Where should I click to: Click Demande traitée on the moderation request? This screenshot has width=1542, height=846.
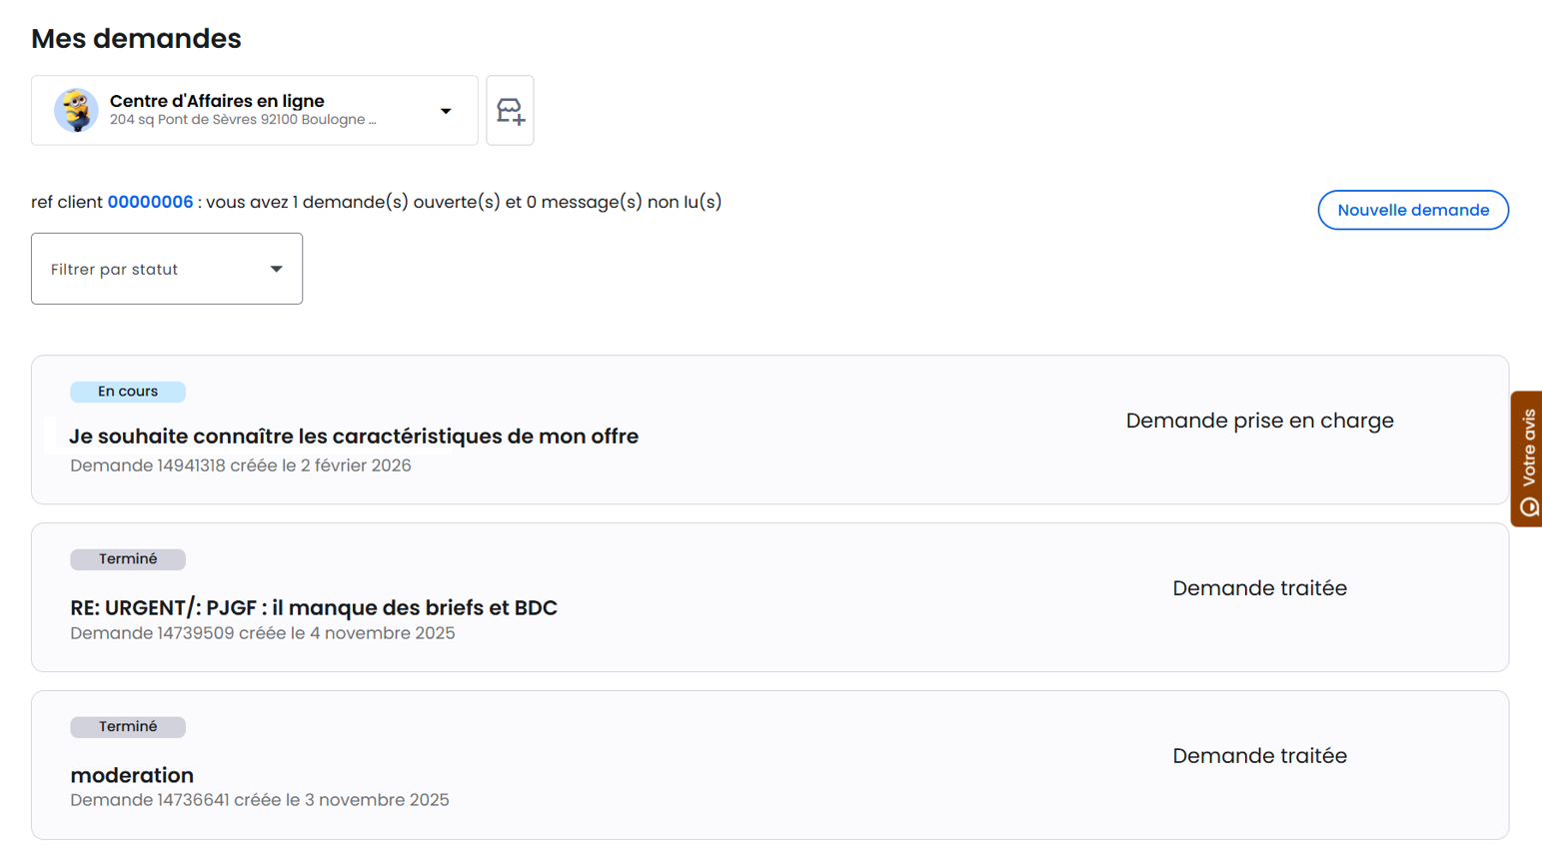pos(1259,756)
